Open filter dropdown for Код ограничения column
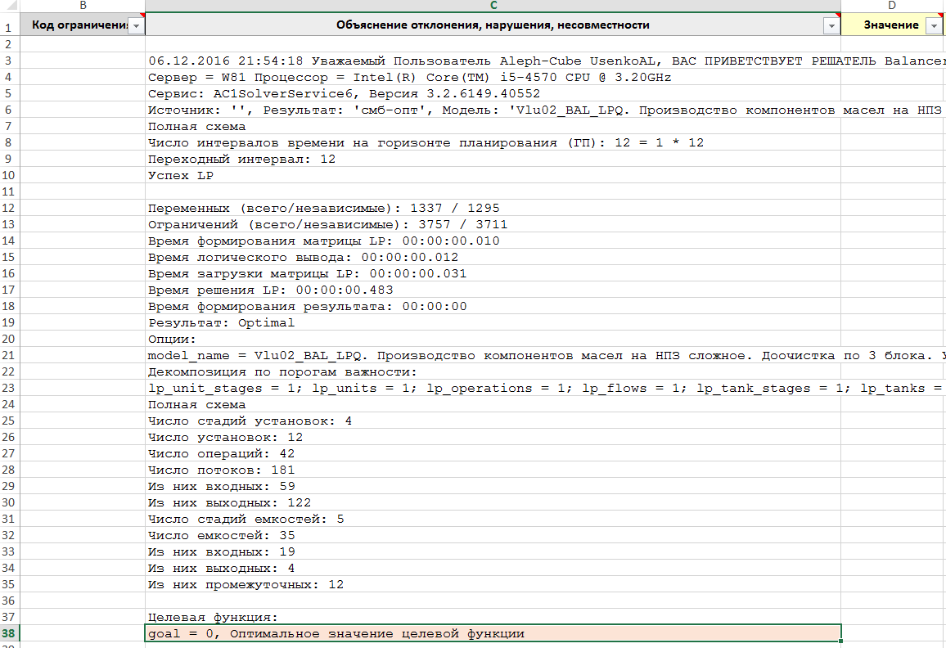 [x=137, y=25]
